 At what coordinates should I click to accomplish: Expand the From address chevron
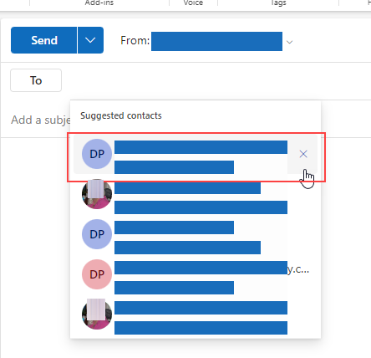[290, 42]
